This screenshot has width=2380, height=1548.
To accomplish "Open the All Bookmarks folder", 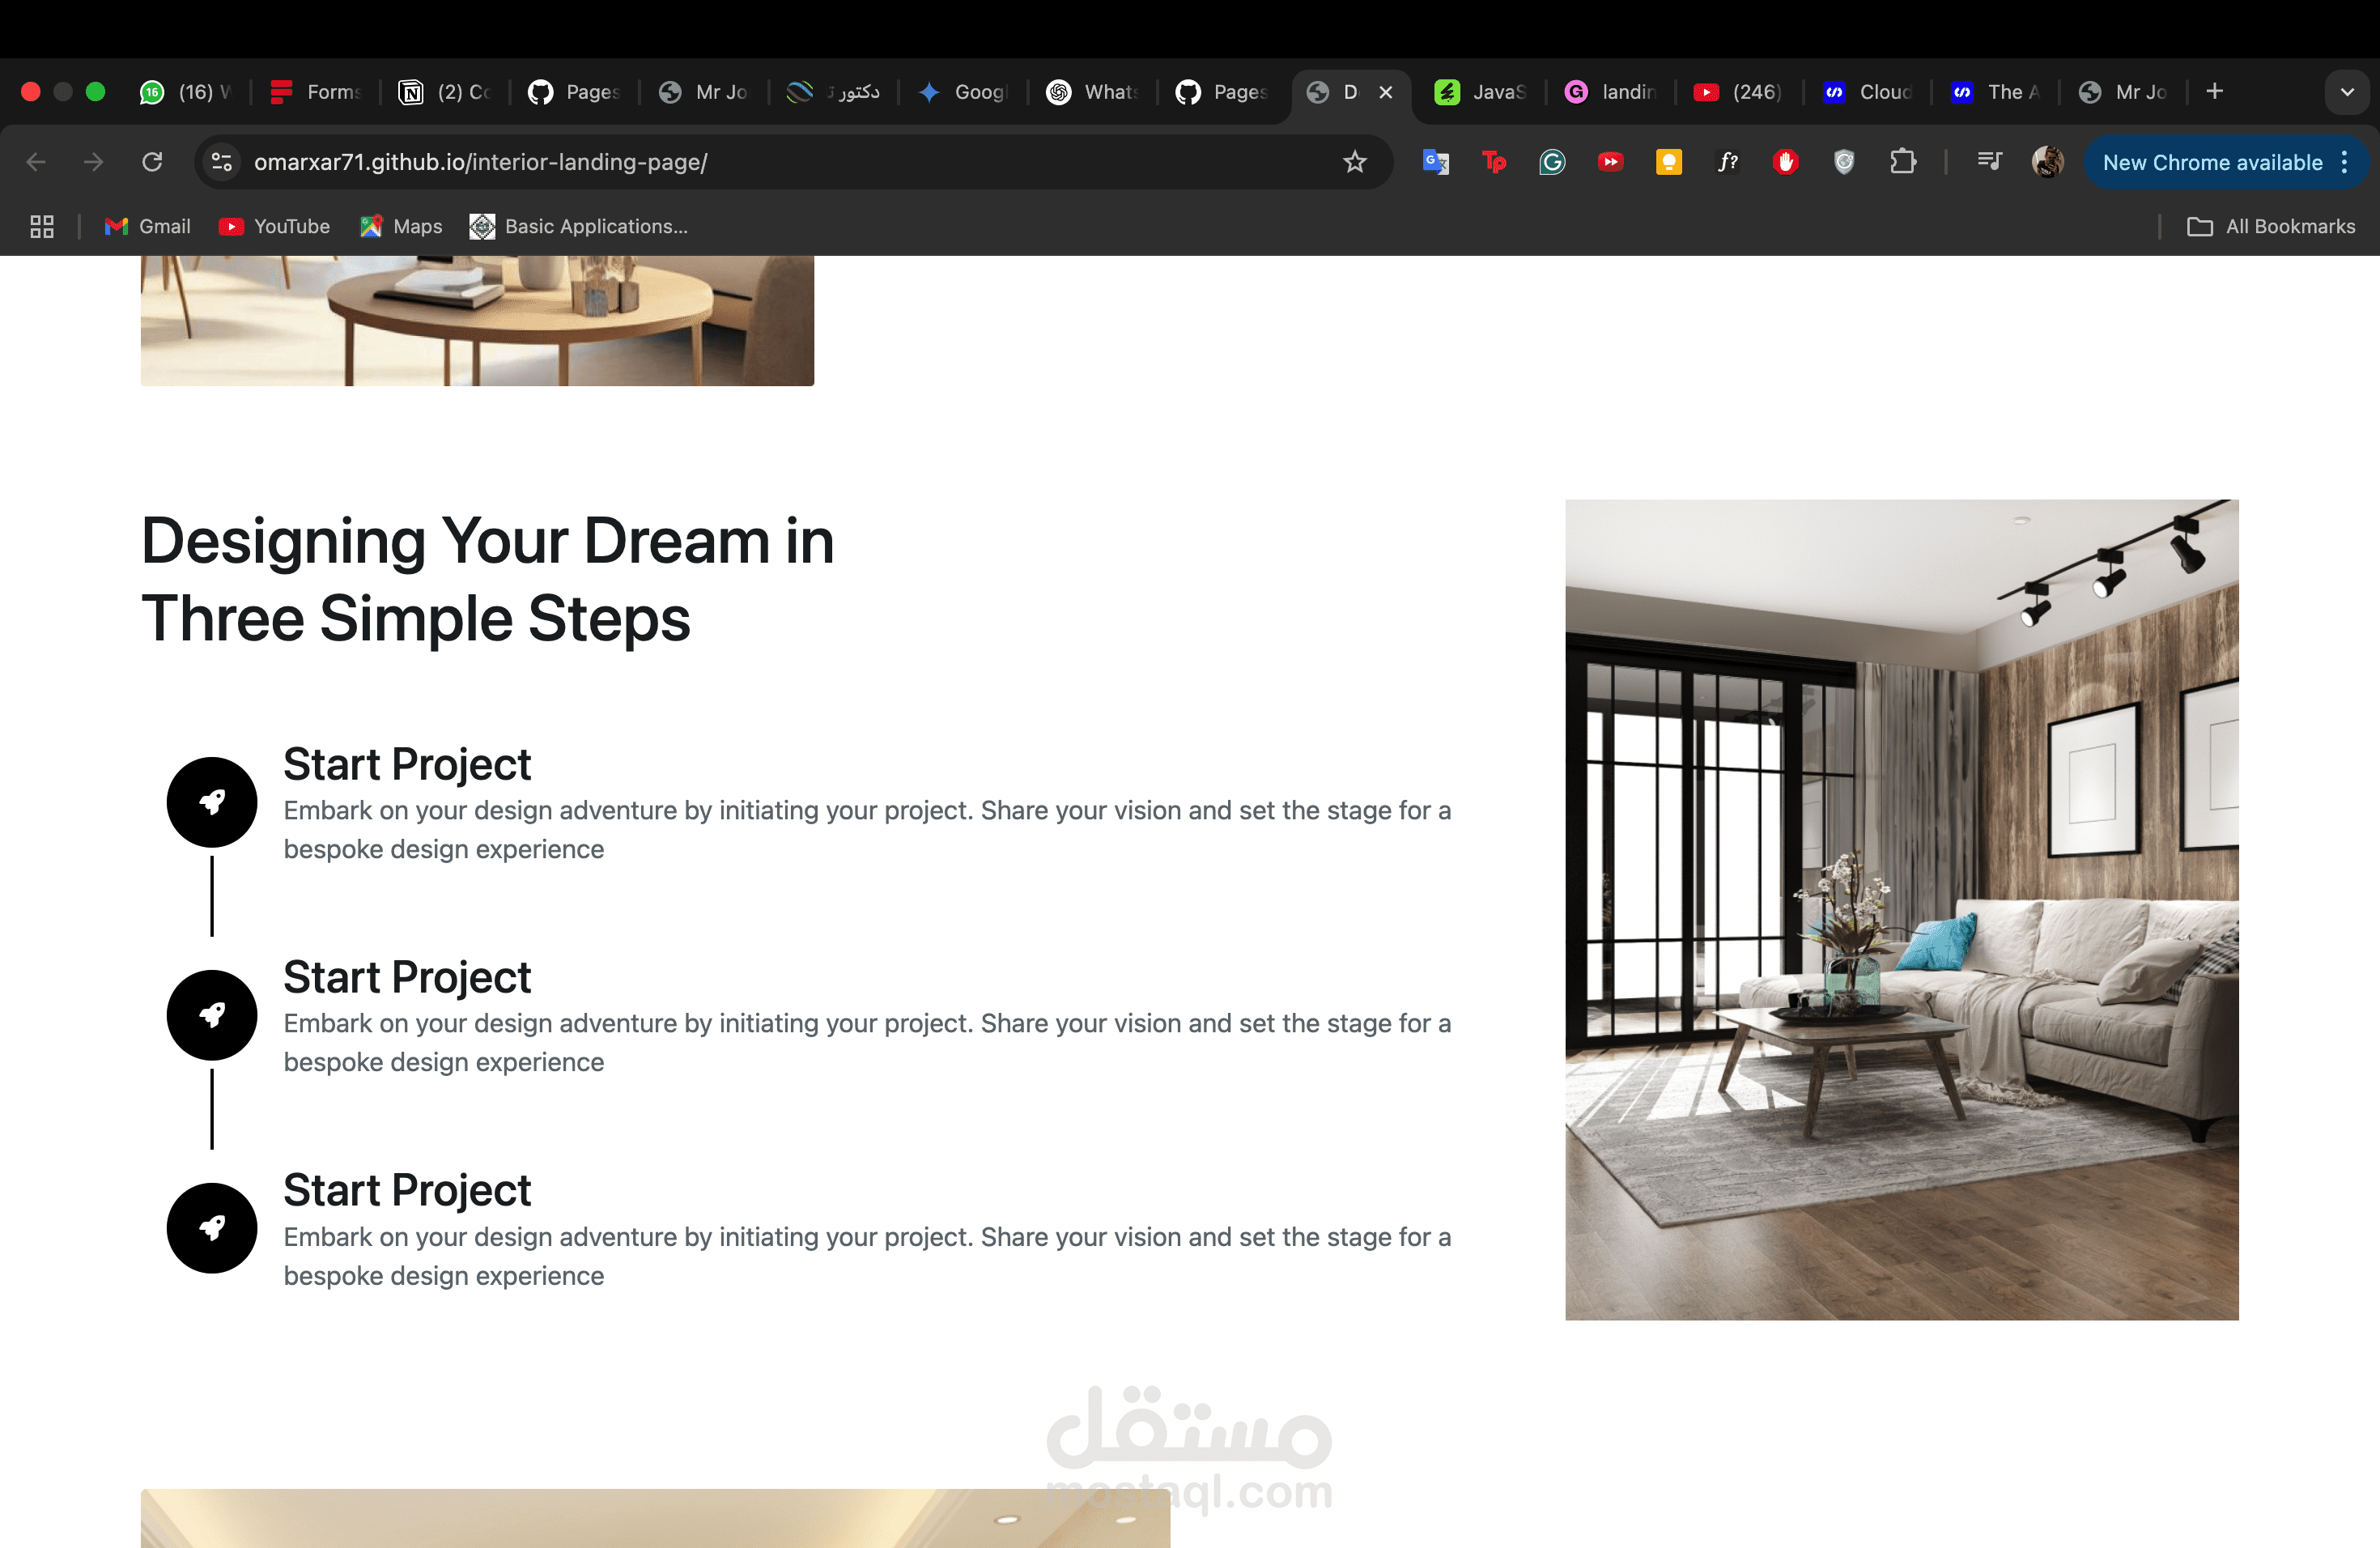I will [2271, 227].
